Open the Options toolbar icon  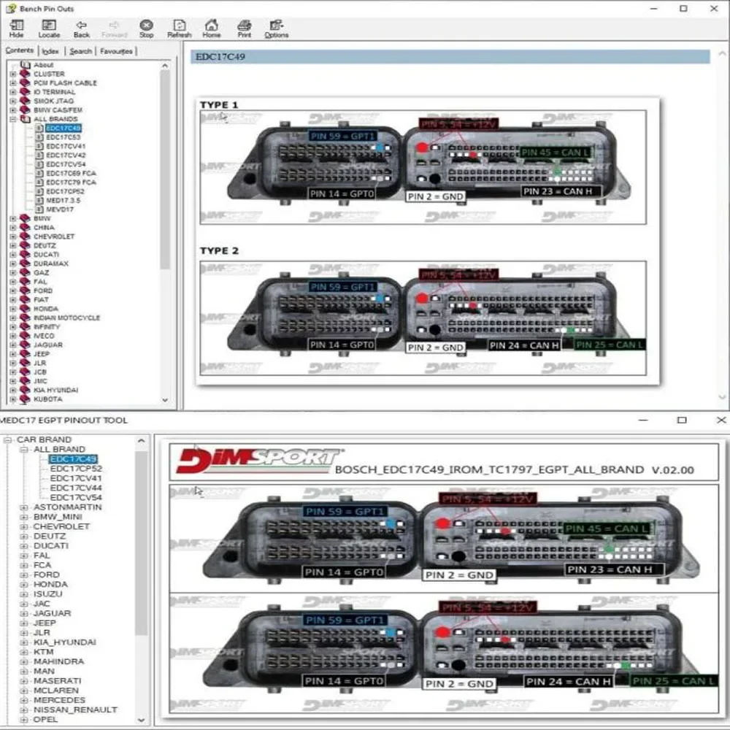(x=277, y=29)
